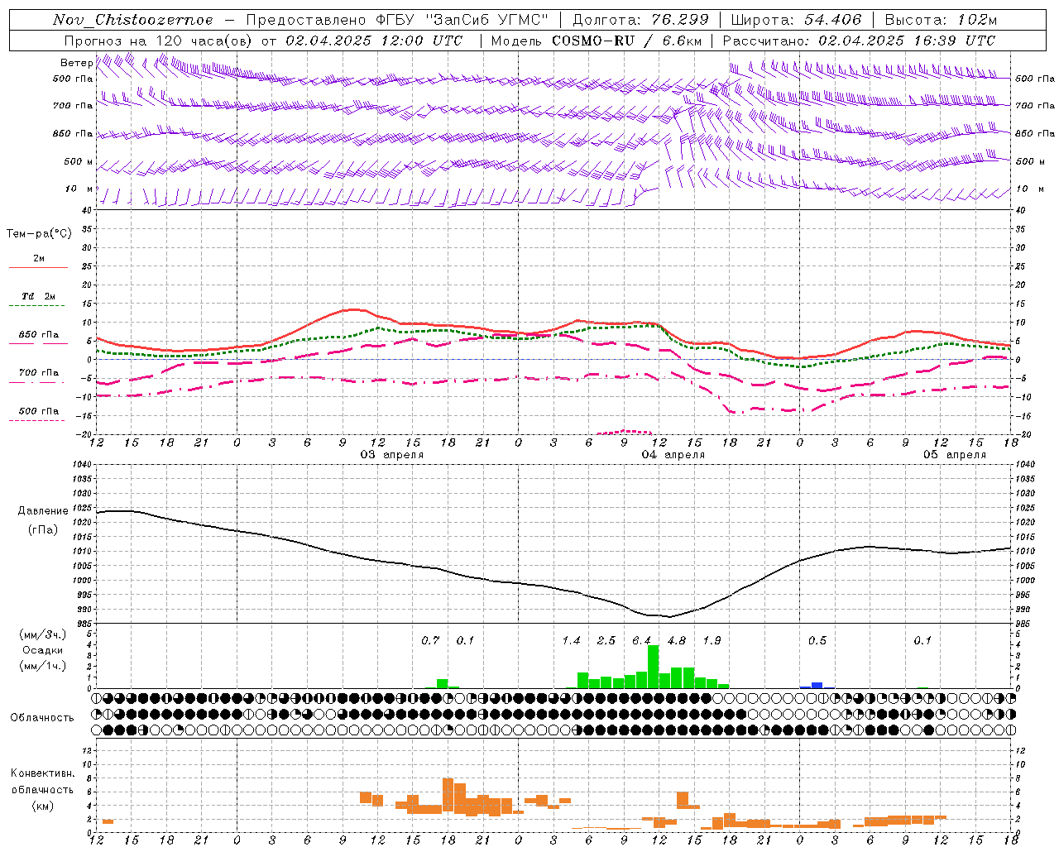Viewport: 1059px width, 847px height.
Task: Click the 'Облачность' cloud cover label
Action: [42, 717]
